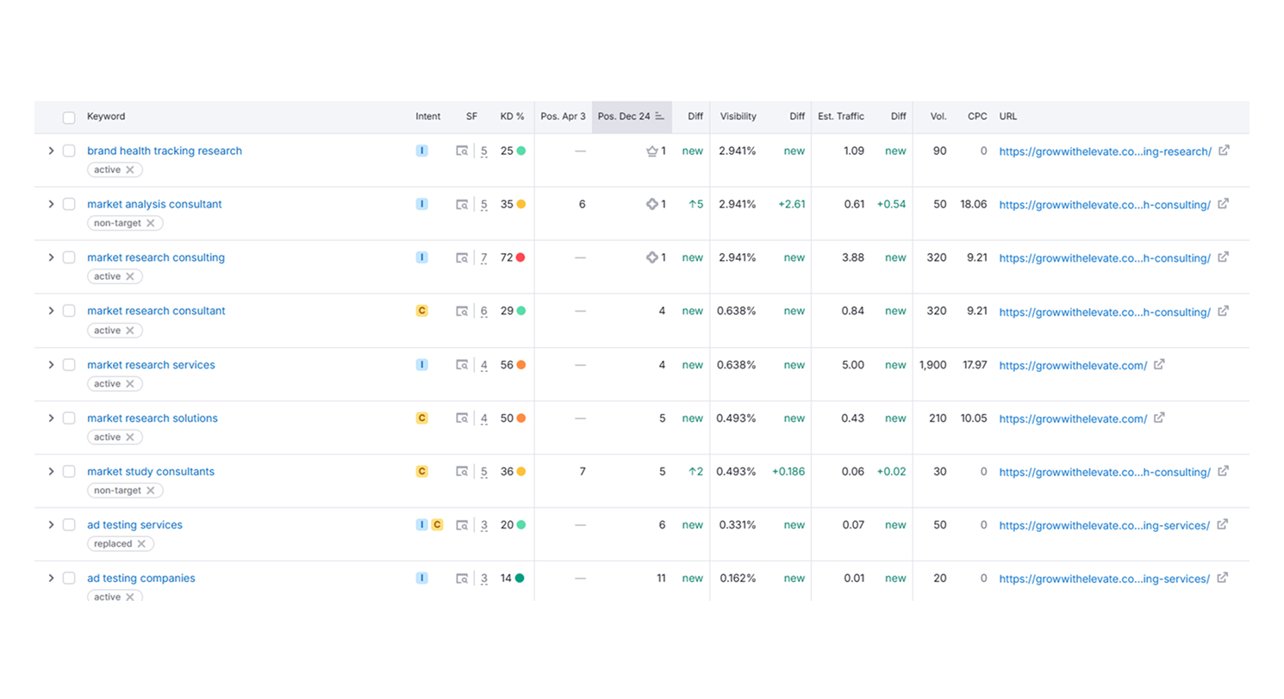Toggle the select-all checkbox in the table header
This screenshot has height=699, width=1284.
(x=69, y=117)
